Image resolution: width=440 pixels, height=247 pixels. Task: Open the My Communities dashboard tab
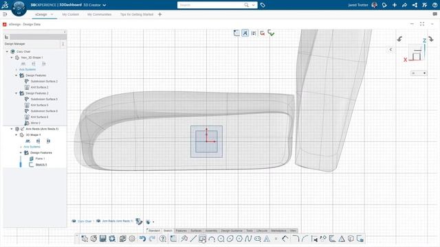pyautogui.click(x=99, y=14)
